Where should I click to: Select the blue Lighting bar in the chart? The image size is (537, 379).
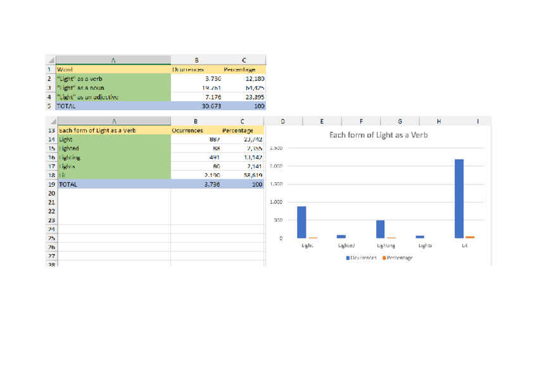coord(381,229)
